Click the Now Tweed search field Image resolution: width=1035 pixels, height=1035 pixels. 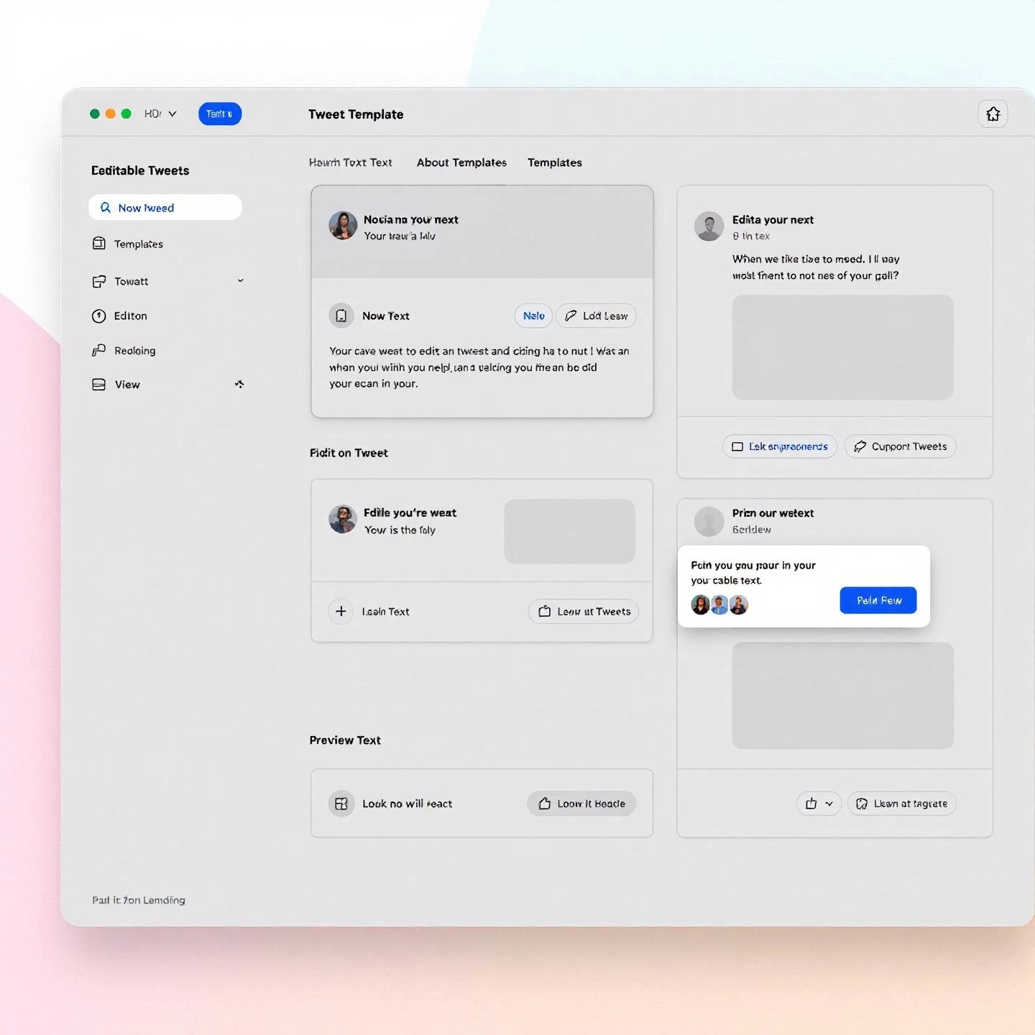click(x=165, y=207)
